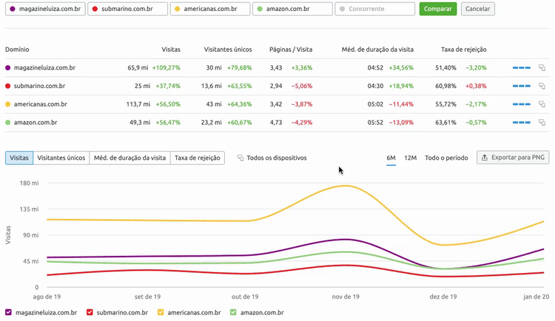Toggle magazineluiza.com.br legend checkbox
Screen dimensions: 555x321
coord(8,313)
